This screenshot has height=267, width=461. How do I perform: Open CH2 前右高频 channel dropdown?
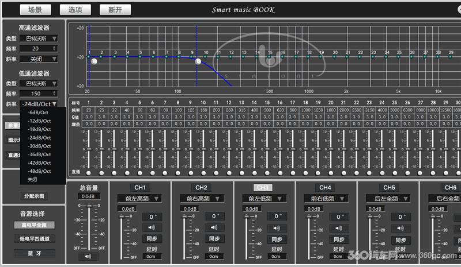tap(202, 199)
